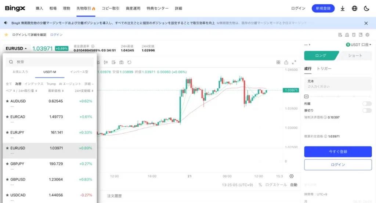Favorite the GBPJPY pair star
The height and width of the screenshot is (203, 376).
click(7, 164)
